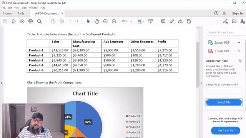Open the Help menu
This screenshot has height=138, width=246.
43,8
